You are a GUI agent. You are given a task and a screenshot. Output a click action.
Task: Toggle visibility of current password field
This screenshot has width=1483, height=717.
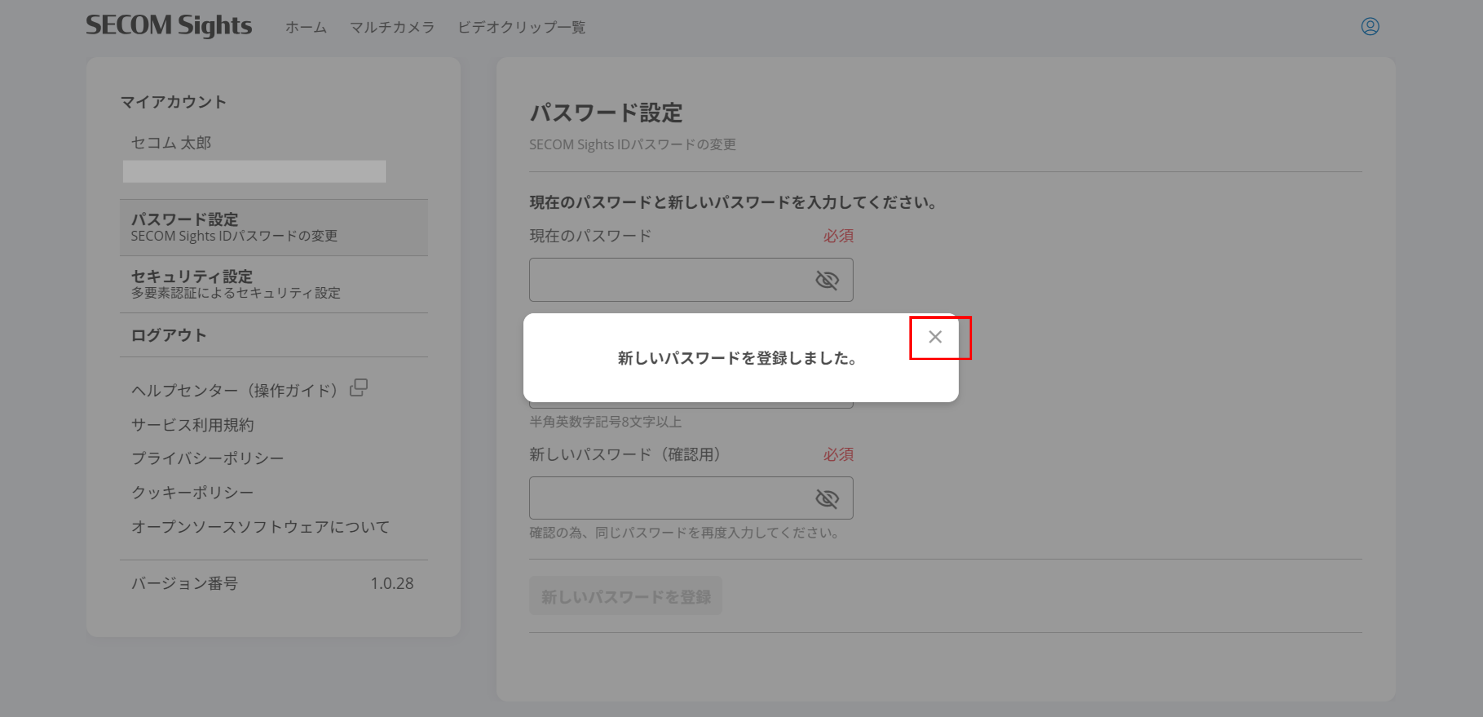pos(827,280)
